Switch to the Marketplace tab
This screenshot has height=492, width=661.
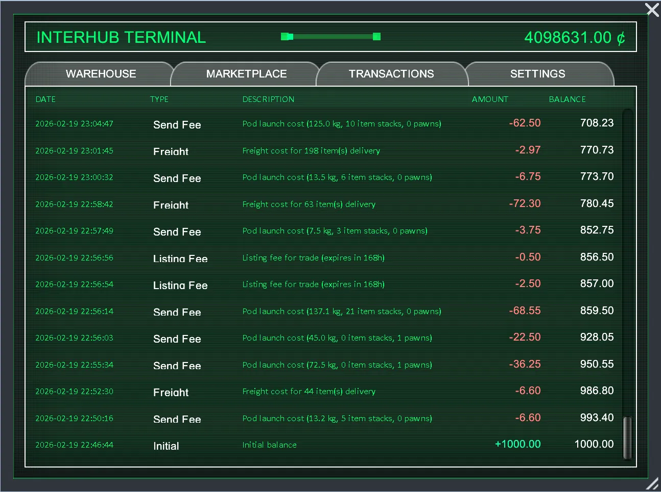[246, 74]
